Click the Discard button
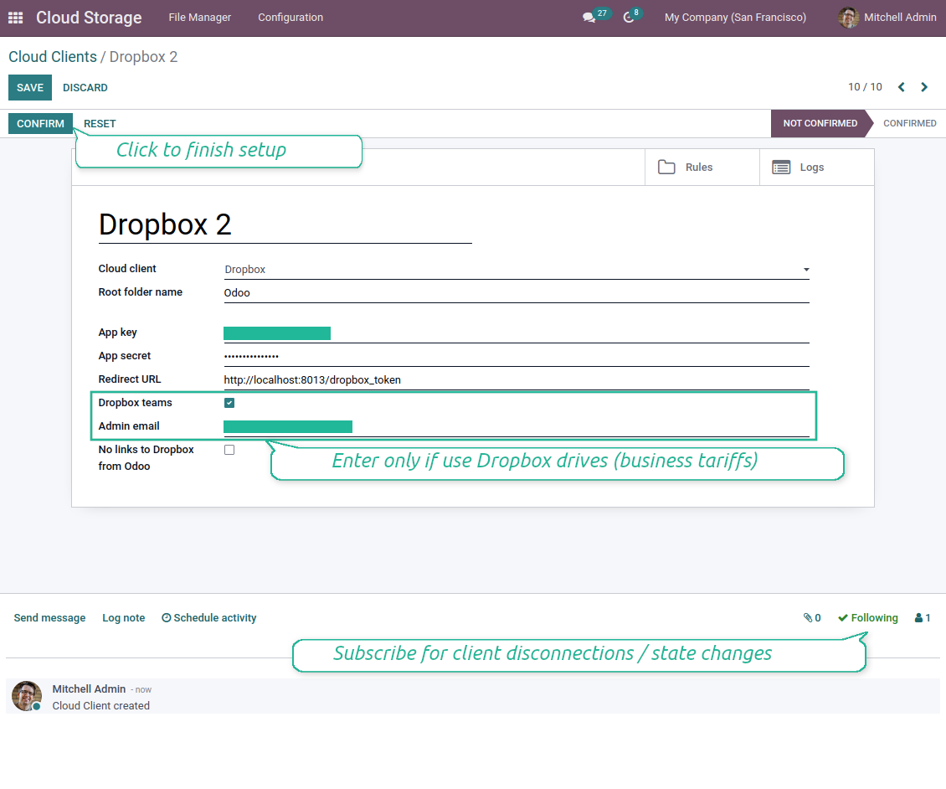Screen dimensions: 946x789 [x=85, y=88]
